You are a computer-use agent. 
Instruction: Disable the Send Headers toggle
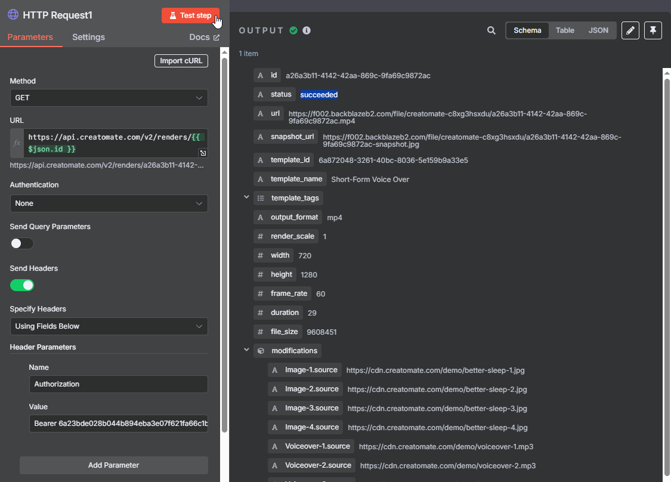click(22, 285)
